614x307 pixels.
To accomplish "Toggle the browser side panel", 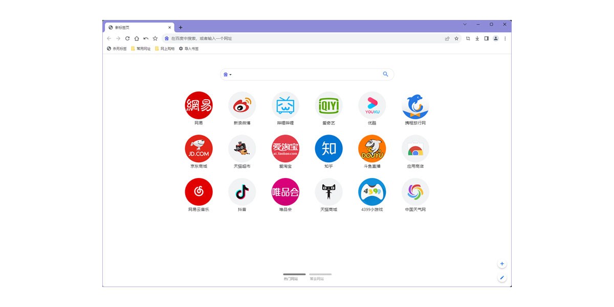I will pos(487,38).
